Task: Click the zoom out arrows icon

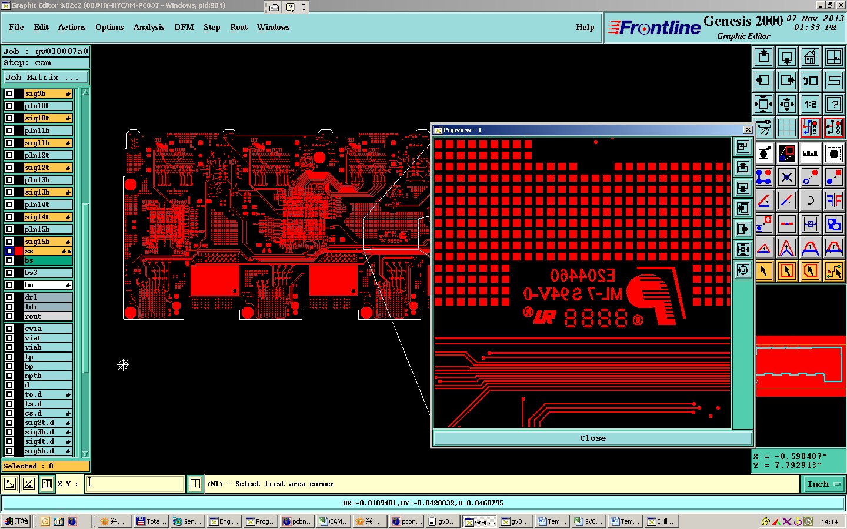Action: (x=763, y=104)
